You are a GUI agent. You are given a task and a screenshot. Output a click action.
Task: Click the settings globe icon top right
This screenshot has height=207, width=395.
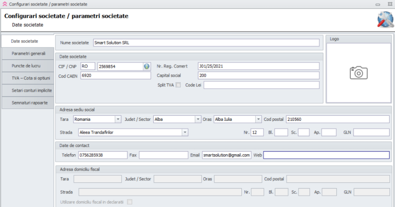pos(384,19)
